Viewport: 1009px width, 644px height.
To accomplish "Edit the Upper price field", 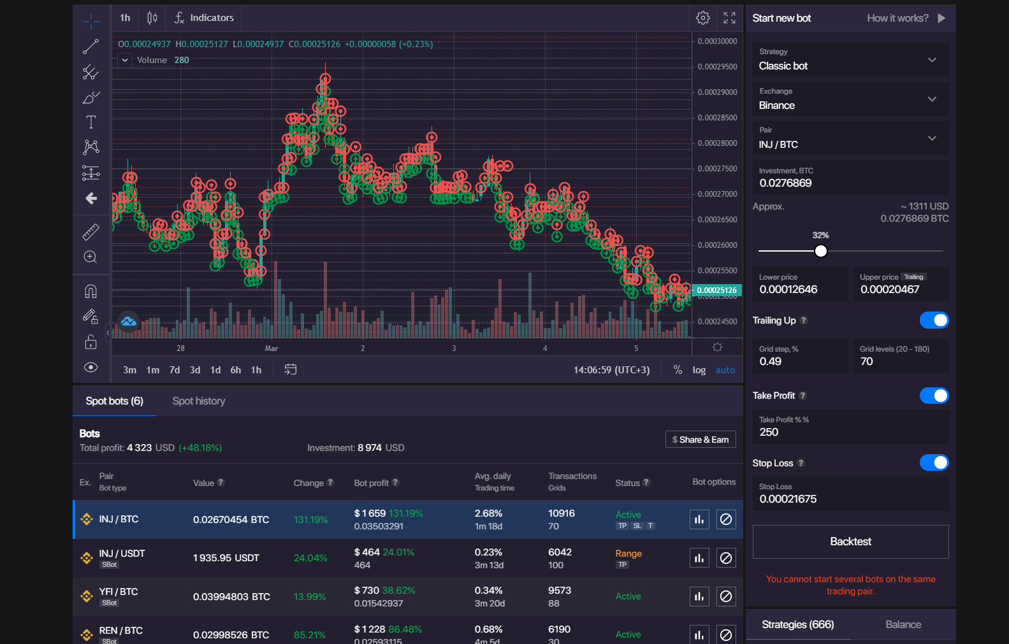I will tap(901, 284).
